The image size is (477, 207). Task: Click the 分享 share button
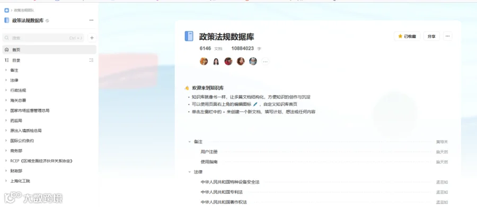pyautogui.click(x=431, y=36)
